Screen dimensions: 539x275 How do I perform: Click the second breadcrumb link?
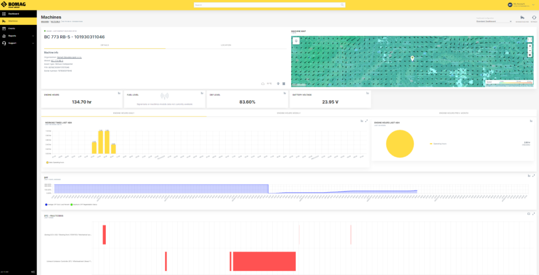coord(55,22)
